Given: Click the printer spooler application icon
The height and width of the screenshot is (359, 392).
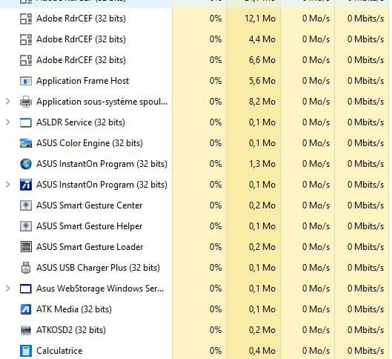Looking at the screenshot, I should click(x=26, y=102).
